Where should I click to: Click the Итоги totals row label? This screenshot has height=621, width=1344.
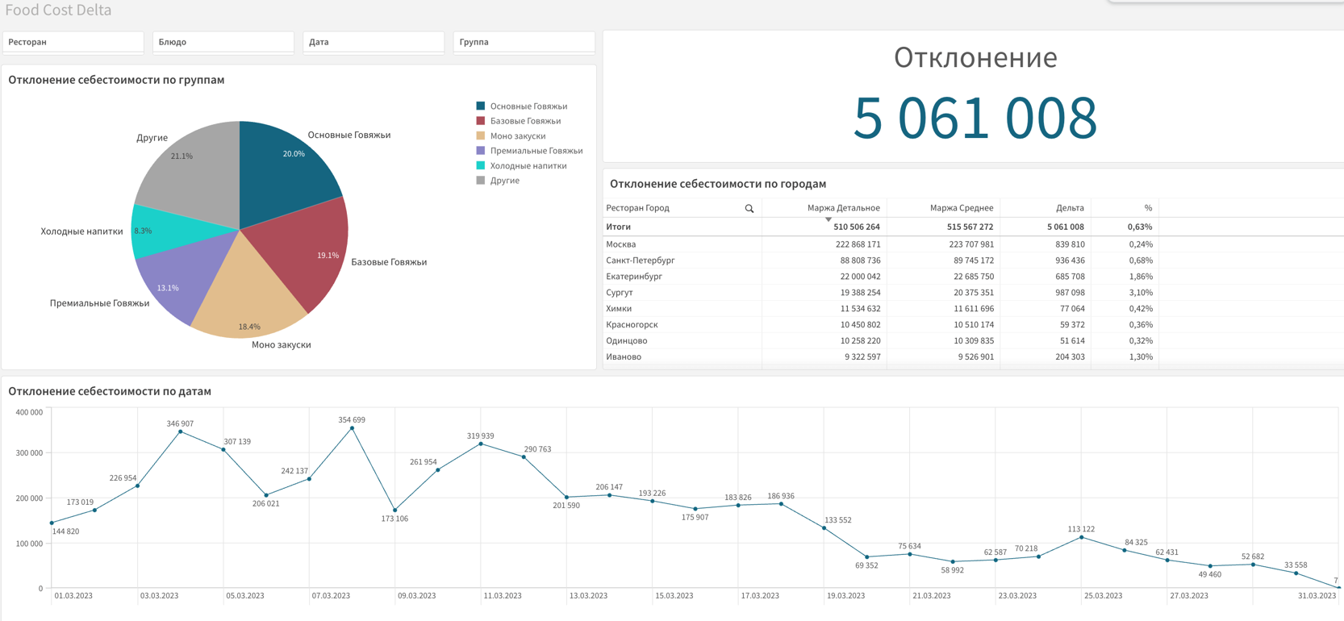(619, 227)
